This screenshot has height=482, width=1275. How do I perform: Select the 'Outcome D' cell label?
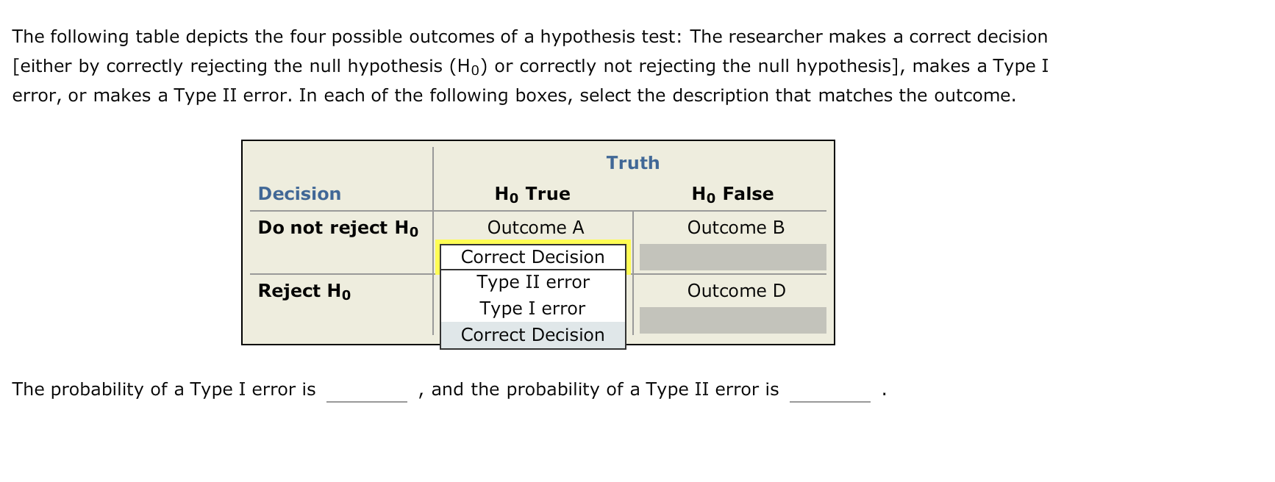pyautogui.click(x=735, y=290)
